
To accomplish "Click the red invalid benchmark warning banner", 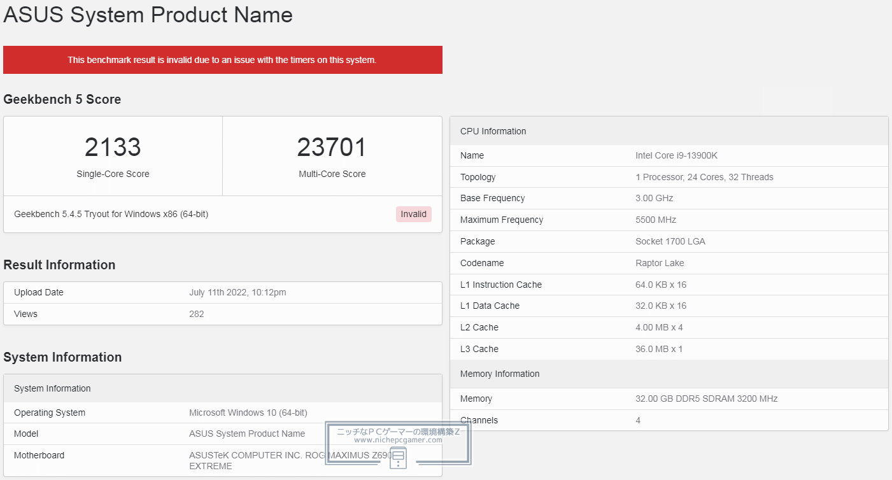I will coord(223,60).
